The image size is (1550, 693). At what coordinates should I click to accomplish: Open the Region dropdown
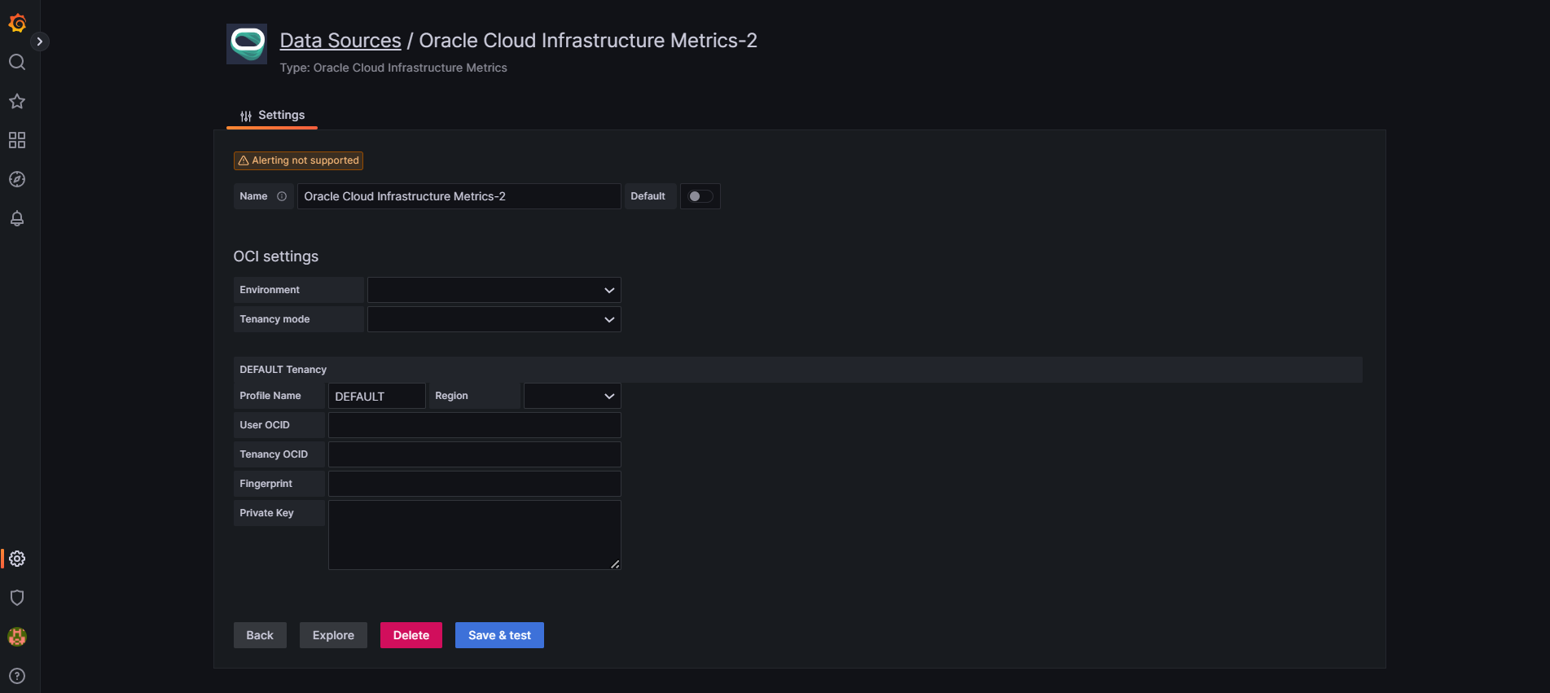click(573, 396)
